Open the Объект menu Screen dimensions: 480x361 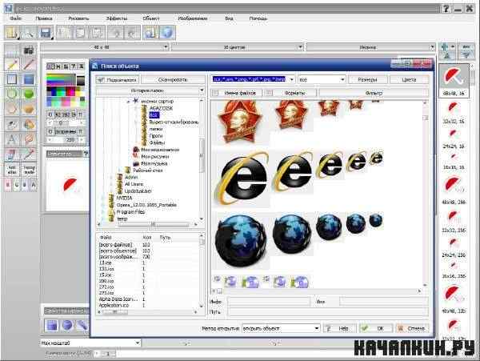pos(151,18)
